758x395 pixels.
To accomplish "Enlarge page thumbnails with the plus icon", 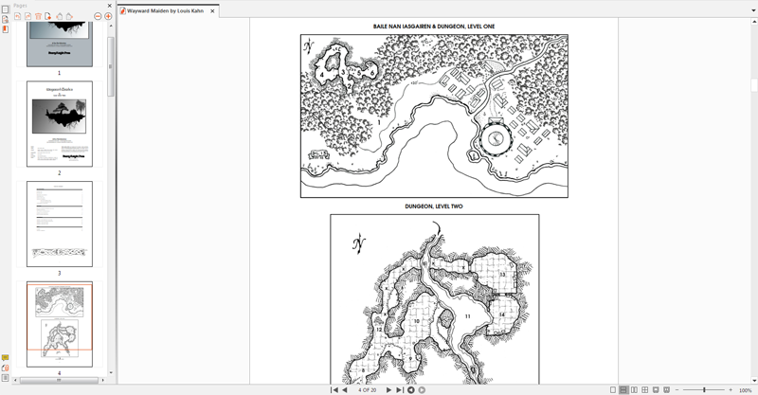I will click(108, 16).
